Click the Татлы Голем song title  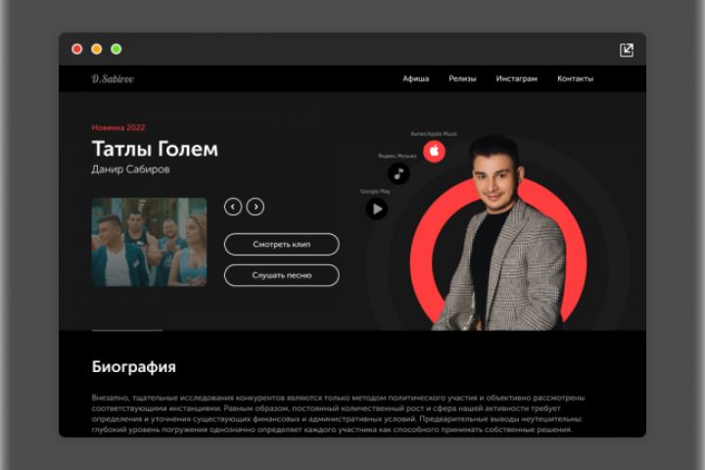point(155,149)
